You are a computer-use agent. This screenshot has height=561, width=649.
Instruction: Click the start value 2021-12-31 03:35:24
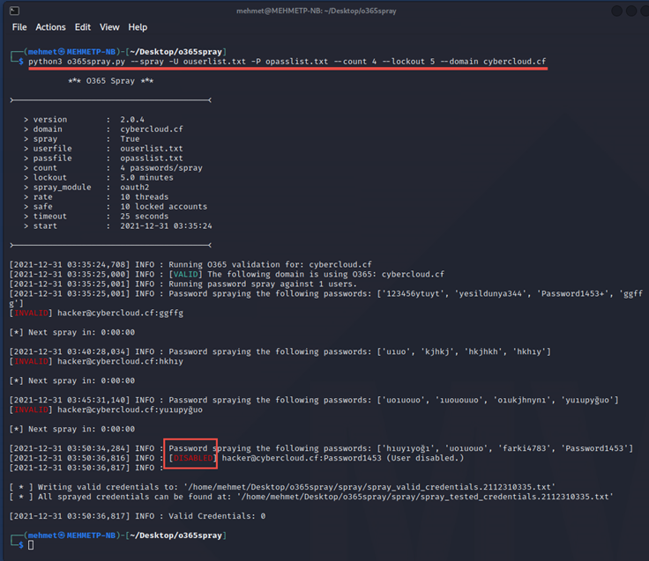click(166, 226)
